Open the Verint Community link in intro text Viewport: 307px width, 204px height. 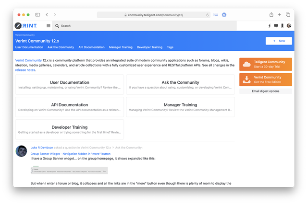click(28, 60)
